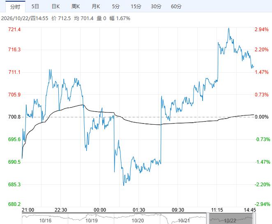272x224 pixels.
Task: Switch to the 30分 thirty-minute chart
Action: pos(156,7)
